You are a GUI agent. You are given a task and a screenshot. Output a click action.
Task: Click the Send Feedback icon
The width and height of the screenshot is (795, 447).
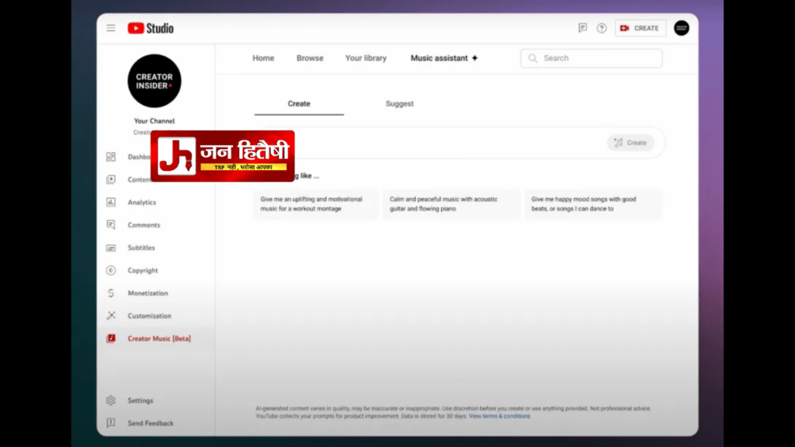click(x=111, y=423)
